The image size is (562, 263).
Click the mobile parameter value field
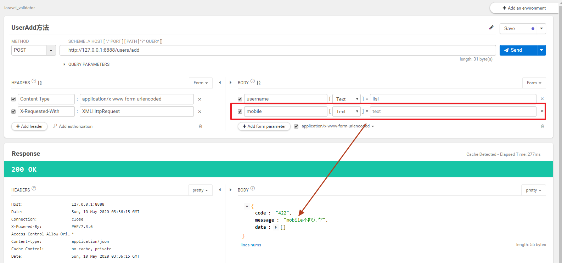(x=453, y=112)
